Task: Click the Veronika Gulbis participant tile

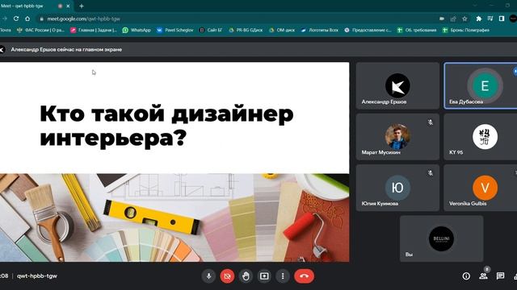Action: coord(481,188)
